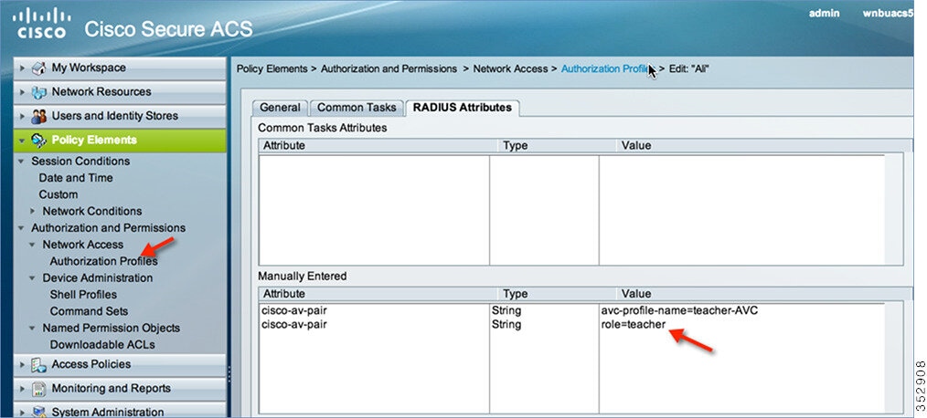Click the Users and Identity Stores icon
927x418 pixels.
click(x=38, y=116)
